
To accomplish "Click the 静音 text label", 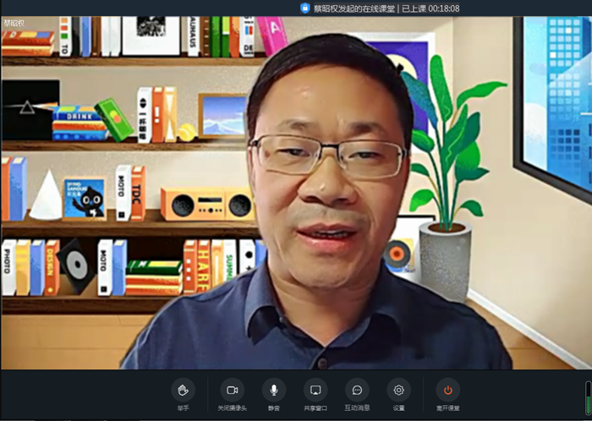I will 273,408.
